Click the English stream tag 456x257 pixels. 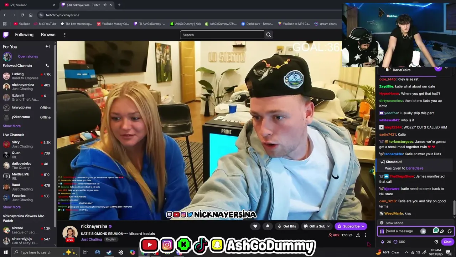tap(111, 239)
